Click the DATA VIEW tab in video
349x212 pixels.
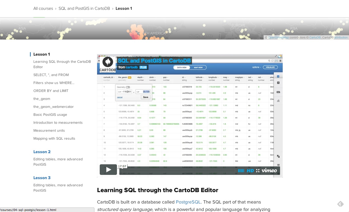(182, 68)
